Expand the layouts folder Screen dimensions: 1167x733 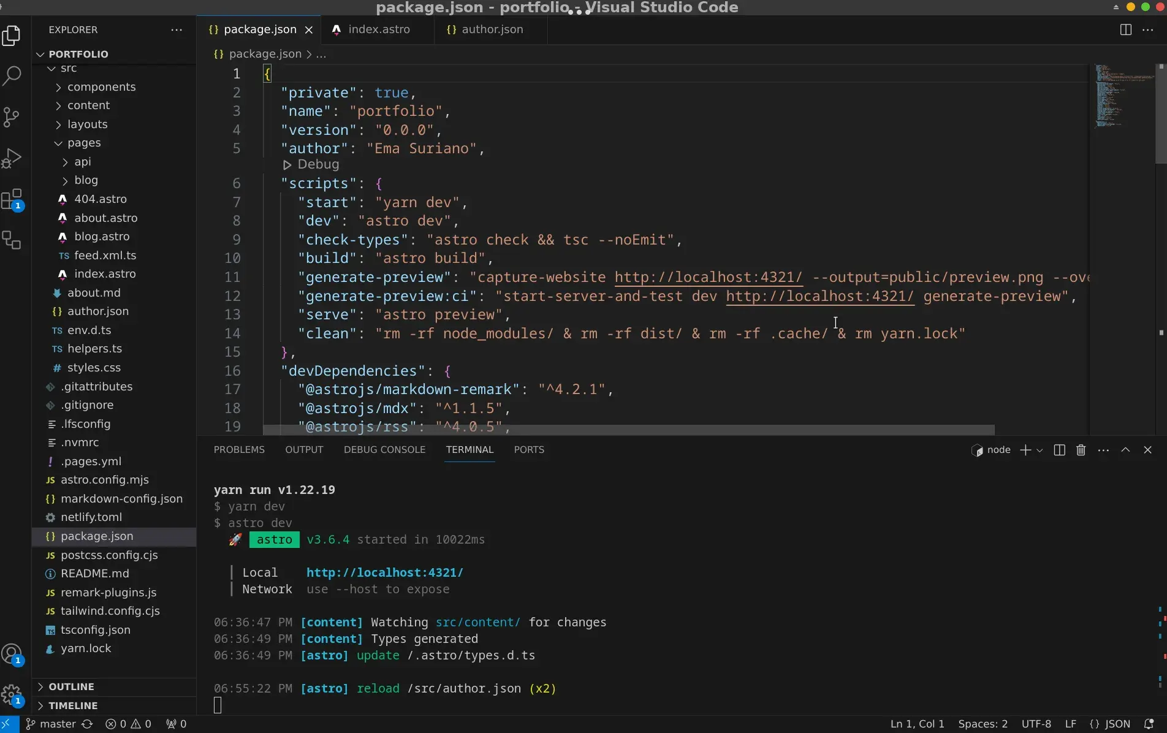point(87,124)
